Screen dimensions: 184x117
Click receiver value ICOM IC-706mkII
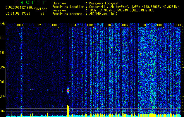[x=102, y=10]
